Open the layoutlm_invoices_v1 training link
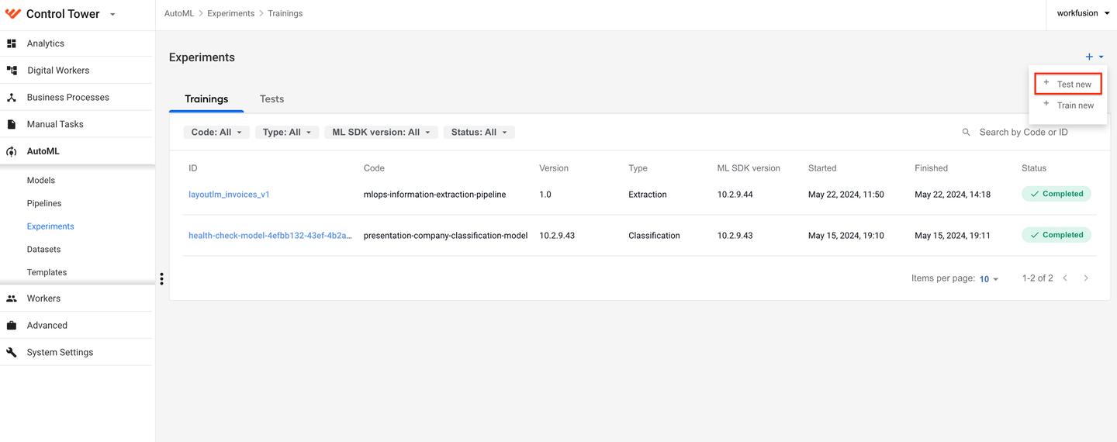Screen dimensions: 1117x442 tap(229, 195)
